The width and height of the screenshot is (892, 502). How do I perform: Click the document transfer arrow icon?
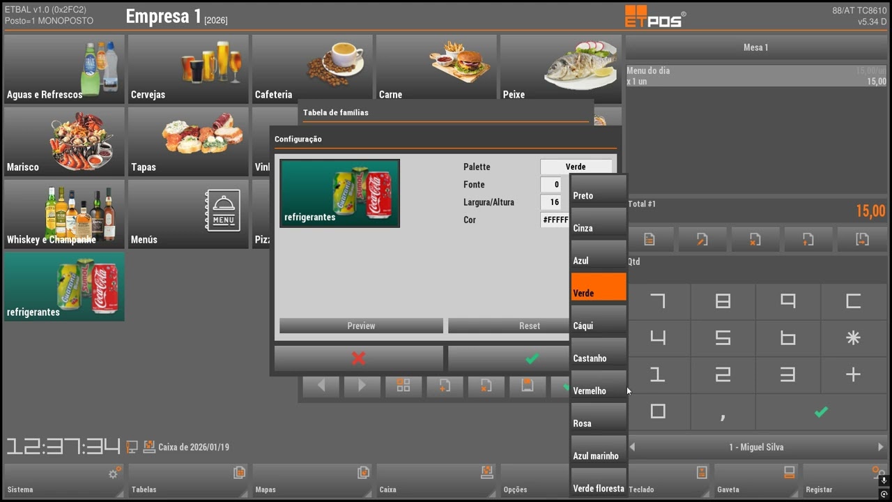coord(862,239)
